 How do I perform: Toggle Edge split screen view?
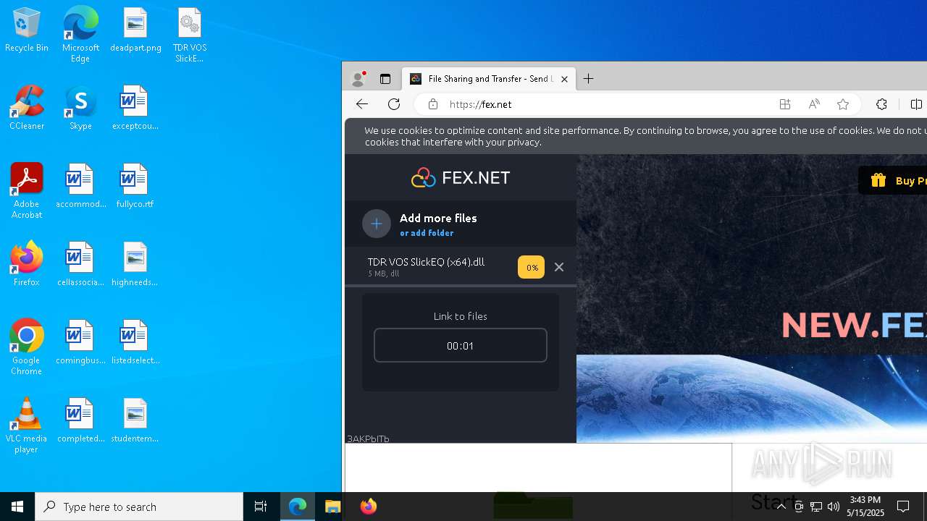point(916,104)
